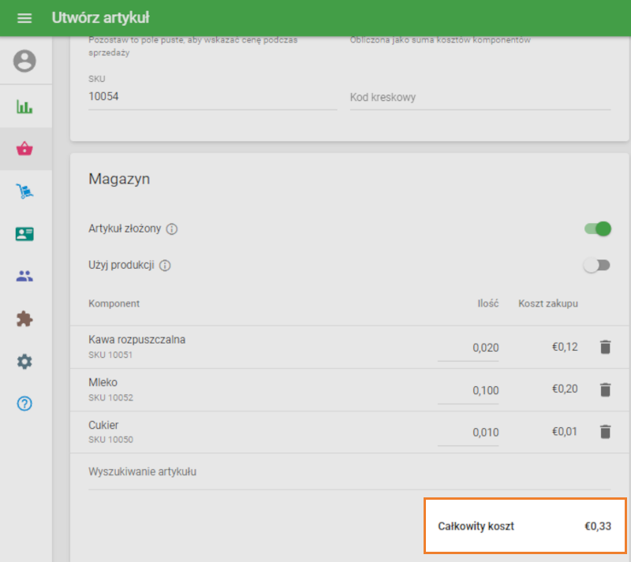Edit the Mleko quantity field
Image resolution: width=631 pixels, height=562 pixels.
click(469, 390)
